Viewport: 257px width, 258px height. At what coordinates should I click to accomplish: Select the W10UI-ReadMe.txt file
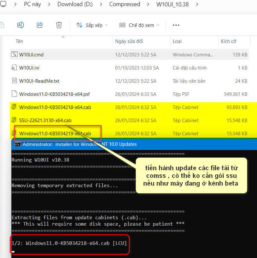tap(129, 81)
